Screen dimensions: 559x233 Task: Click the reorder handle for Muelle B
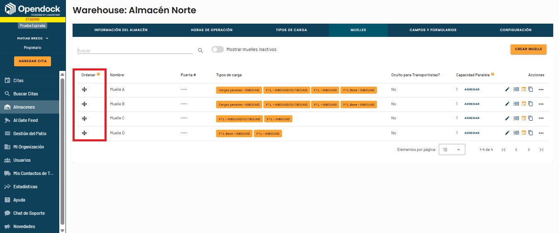coord(84,104)
